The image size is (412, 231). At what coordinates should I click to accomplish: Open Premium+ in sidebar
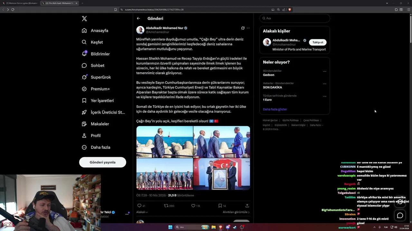point(96,89)
